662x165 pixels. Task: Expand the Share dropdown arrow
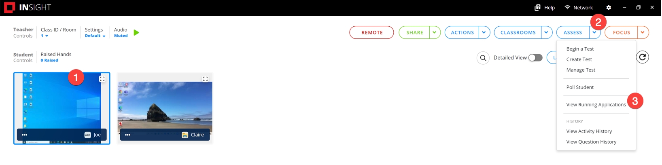435,32
